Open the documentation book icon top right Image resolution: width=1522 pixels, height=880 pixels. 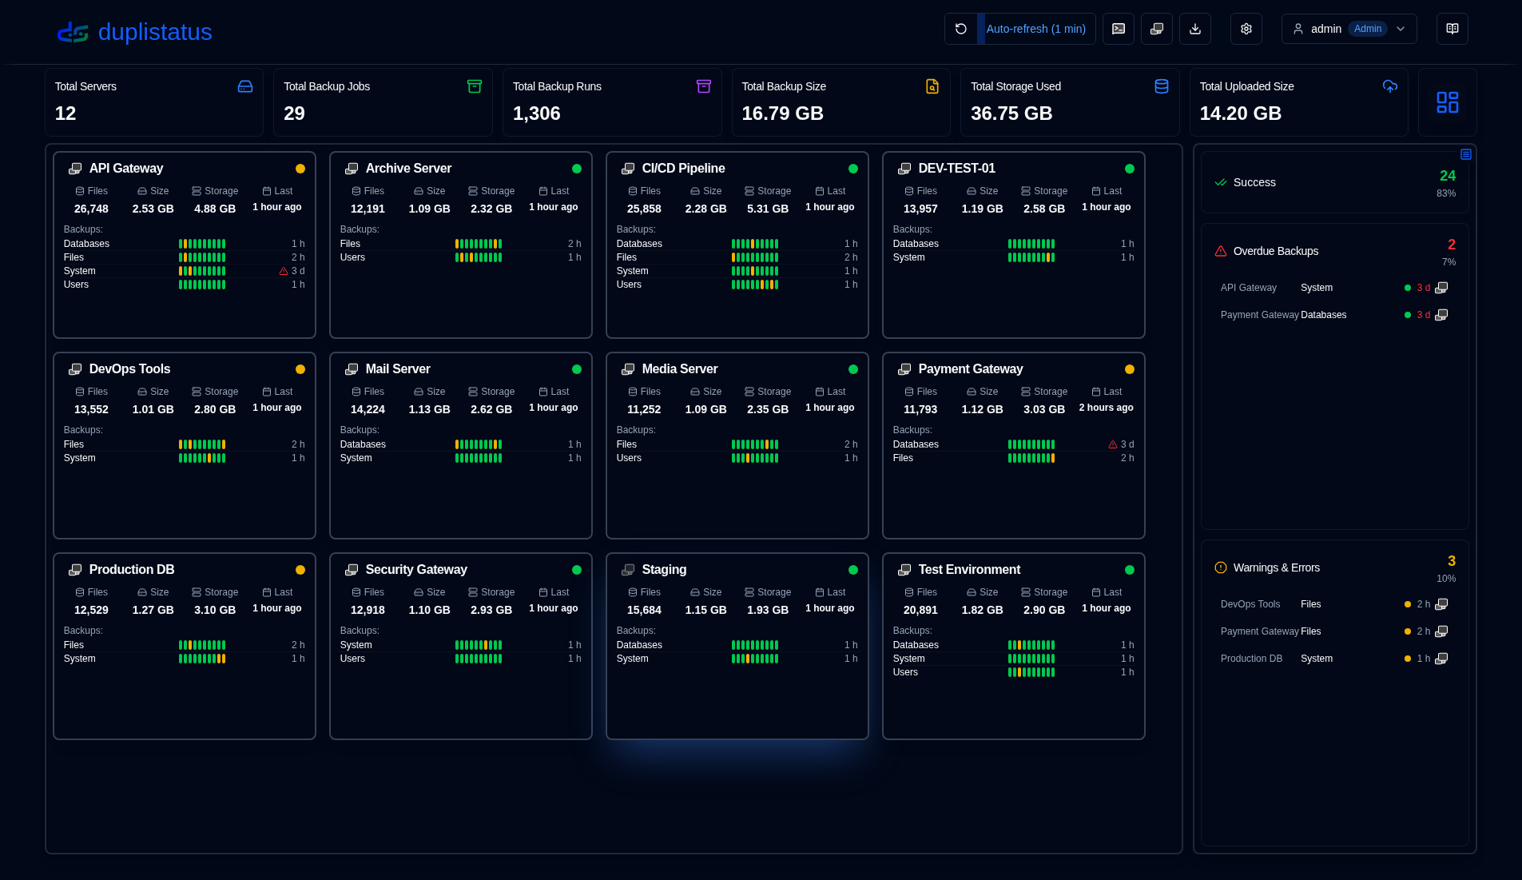click(1452, 28)
